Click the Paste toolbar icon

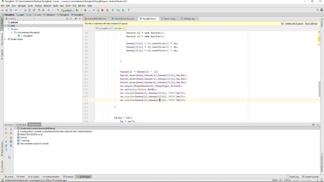[x=34, y=10]
